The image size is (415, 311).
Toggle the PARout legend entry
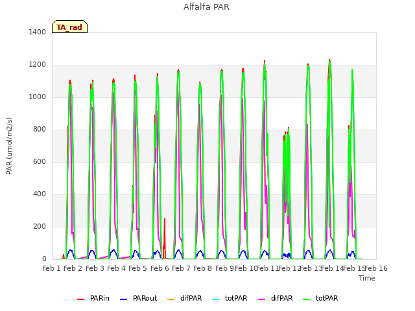tap(138, 298)
